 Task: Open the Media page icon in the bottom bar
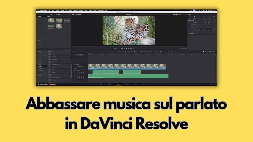tap(101, 84)
